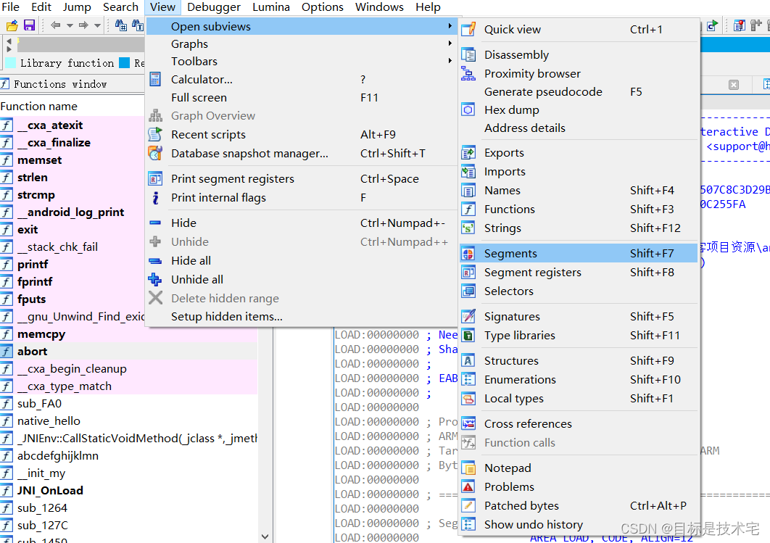Click Library function legend color swatch

click(10, 63)
